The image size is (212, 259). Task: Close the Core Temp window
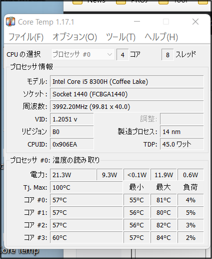click(195, 22)
